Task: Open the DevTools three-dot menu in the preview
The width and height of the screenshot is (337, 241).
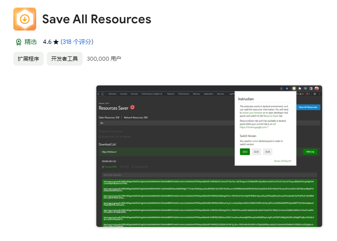Action: (319, 94)
